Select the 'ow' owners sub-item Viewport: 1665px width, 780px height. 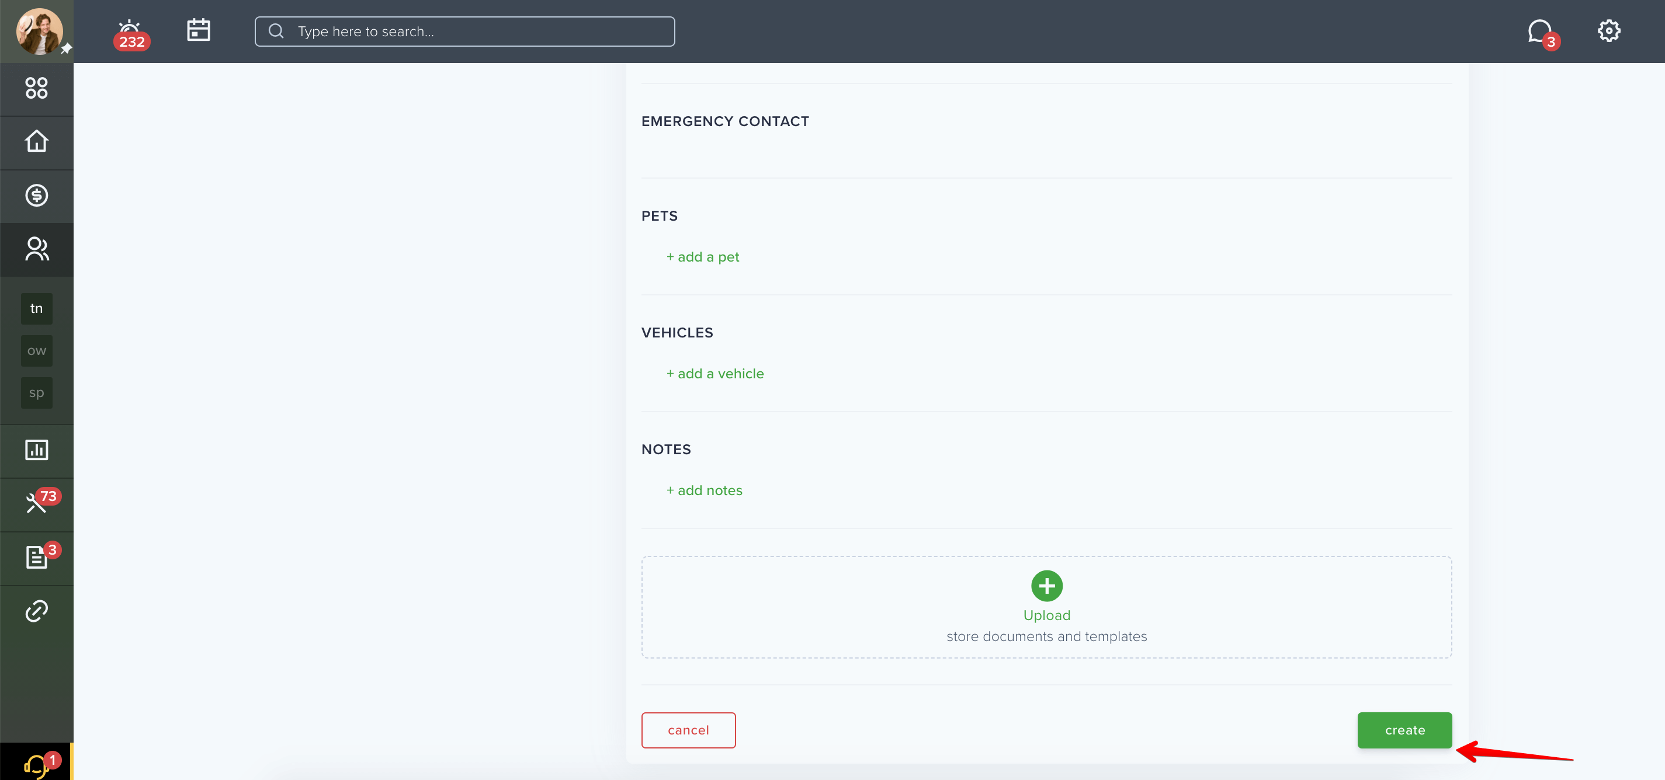click(x=36, y=351)
